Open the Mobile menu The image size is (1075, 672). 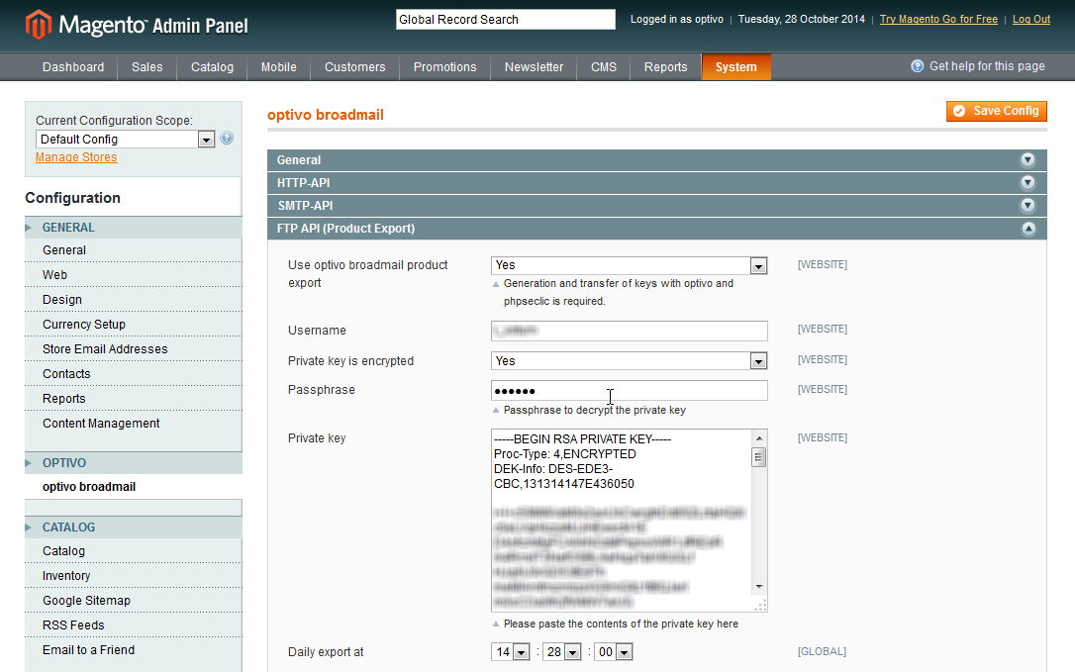279,67
